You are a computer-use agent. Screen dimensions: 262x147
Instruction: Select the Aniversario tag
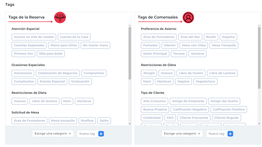tap(23, 73)
